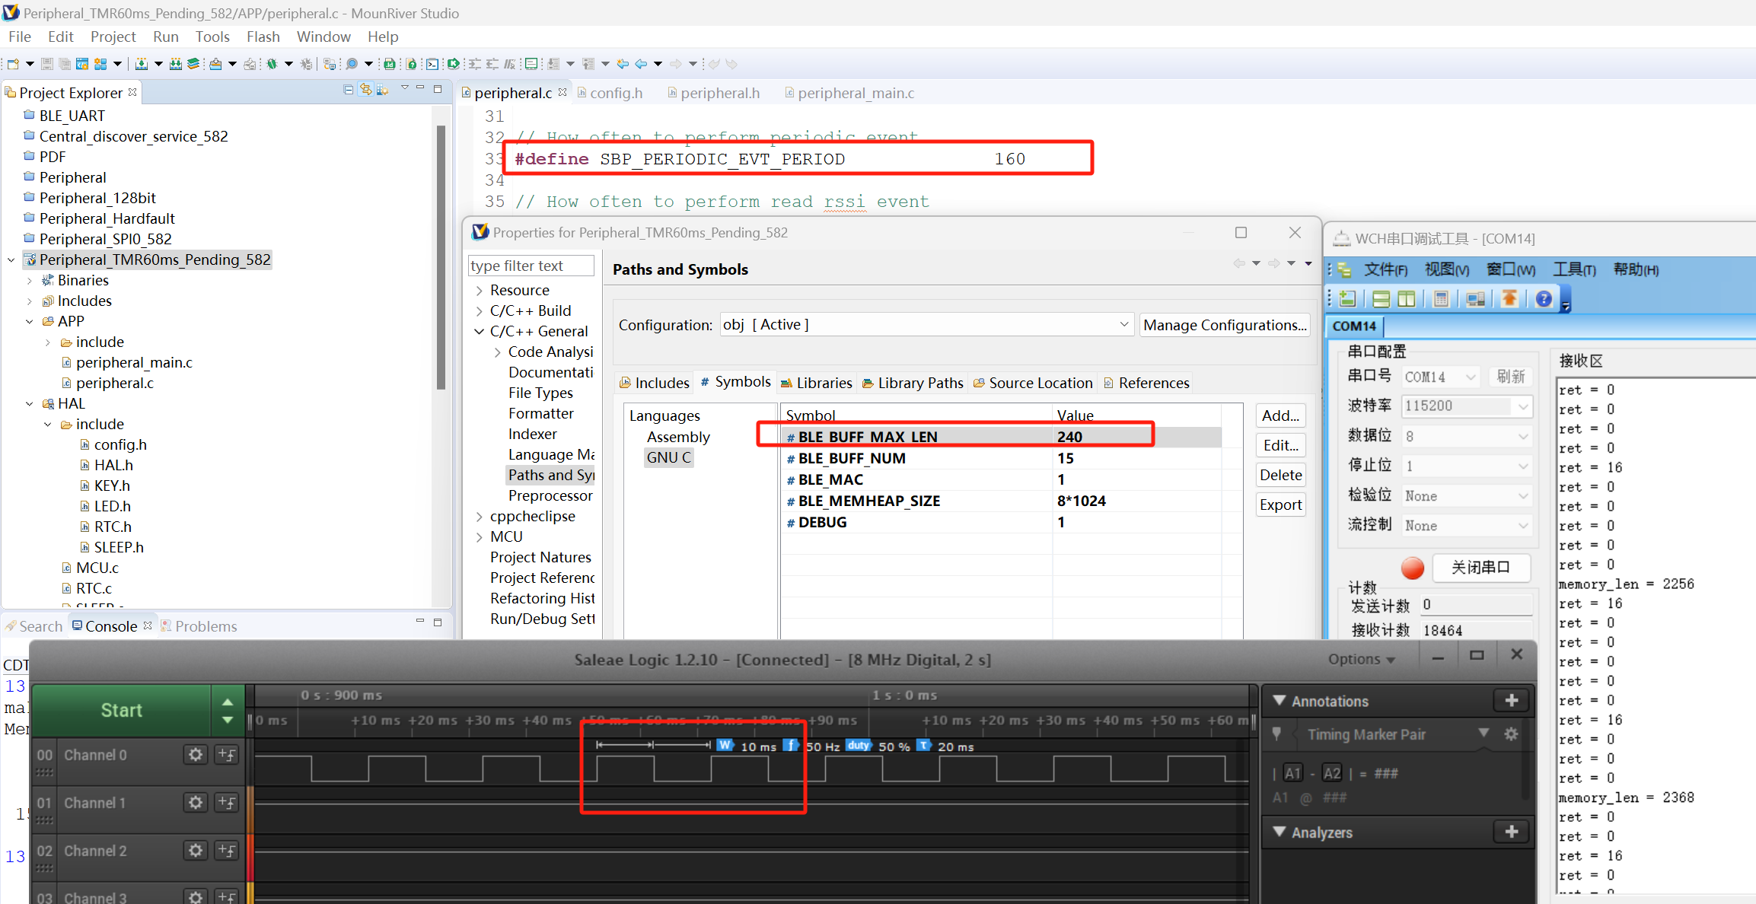Click the Symbols tab in Paths and Symbols
Viewport: 1756px width, 904px height.
pos(732,383)
